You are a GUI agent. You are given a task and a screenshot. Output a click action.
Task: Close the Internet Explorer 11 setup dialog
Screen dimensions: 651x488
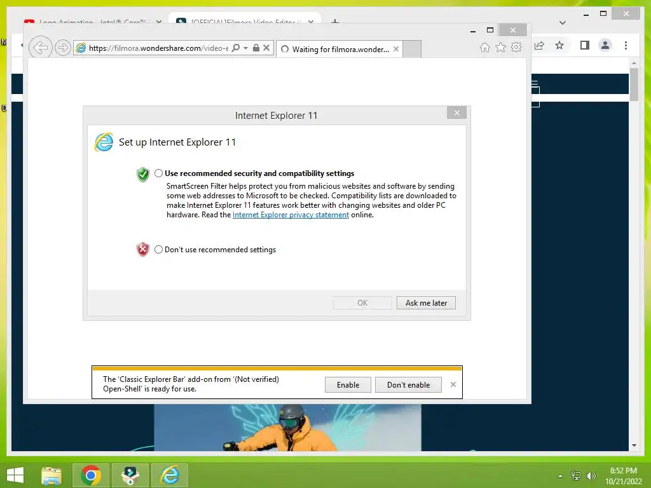coord(456,112)
